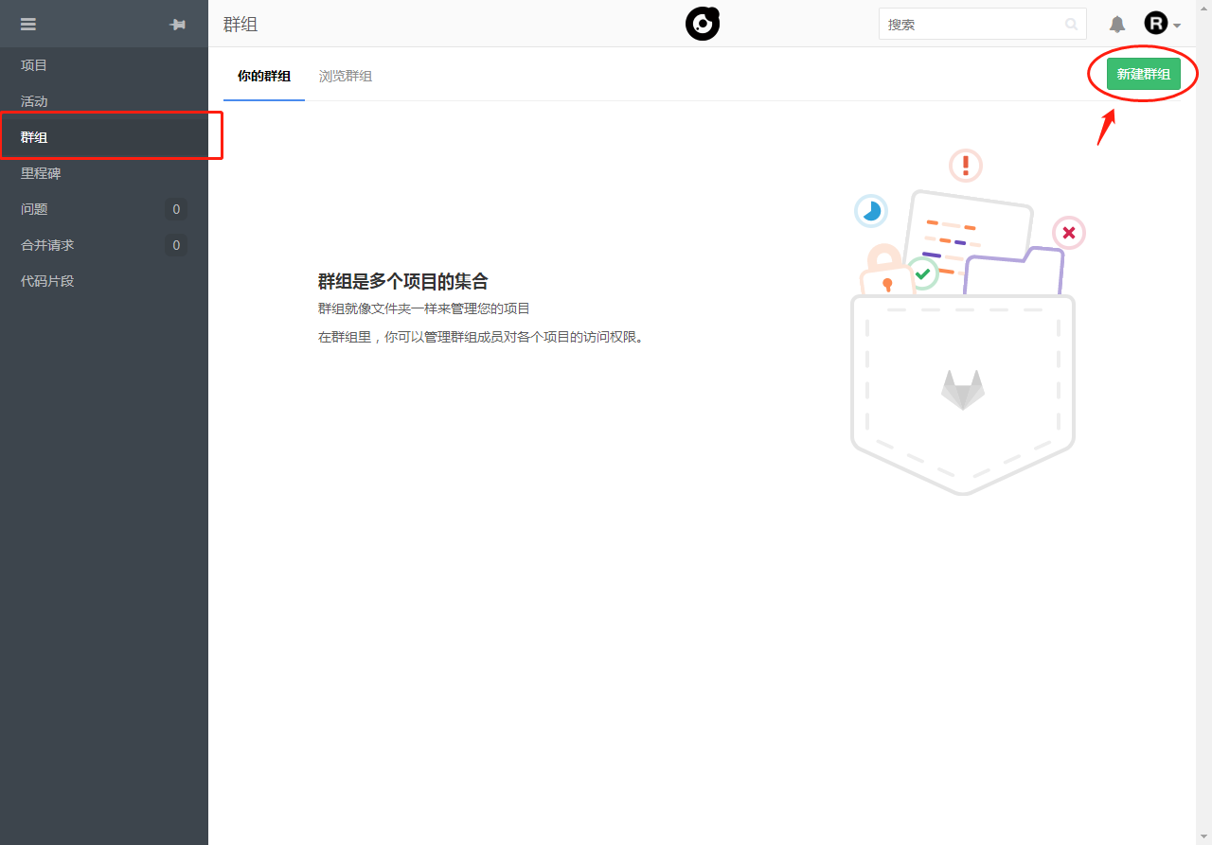Open 合并请求 in the sidebar

point(104,245)
